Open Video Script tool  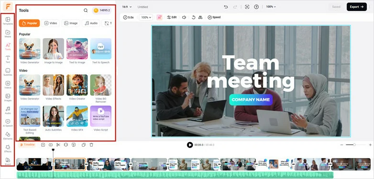tap(101, 118)
